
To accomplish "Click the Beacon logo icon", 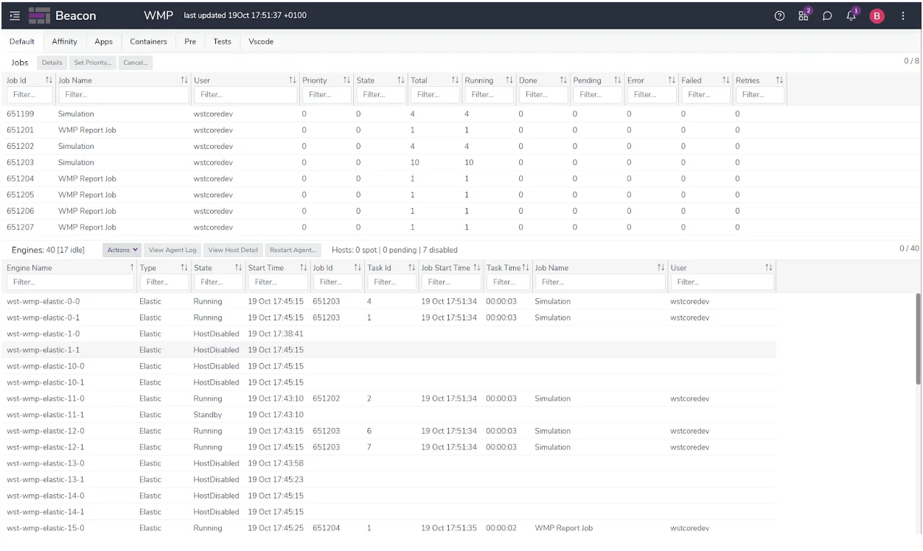I will (38, 16).
